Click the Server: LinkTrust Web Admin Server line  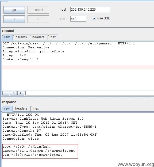pyautogui.click(x=43, y=119)
